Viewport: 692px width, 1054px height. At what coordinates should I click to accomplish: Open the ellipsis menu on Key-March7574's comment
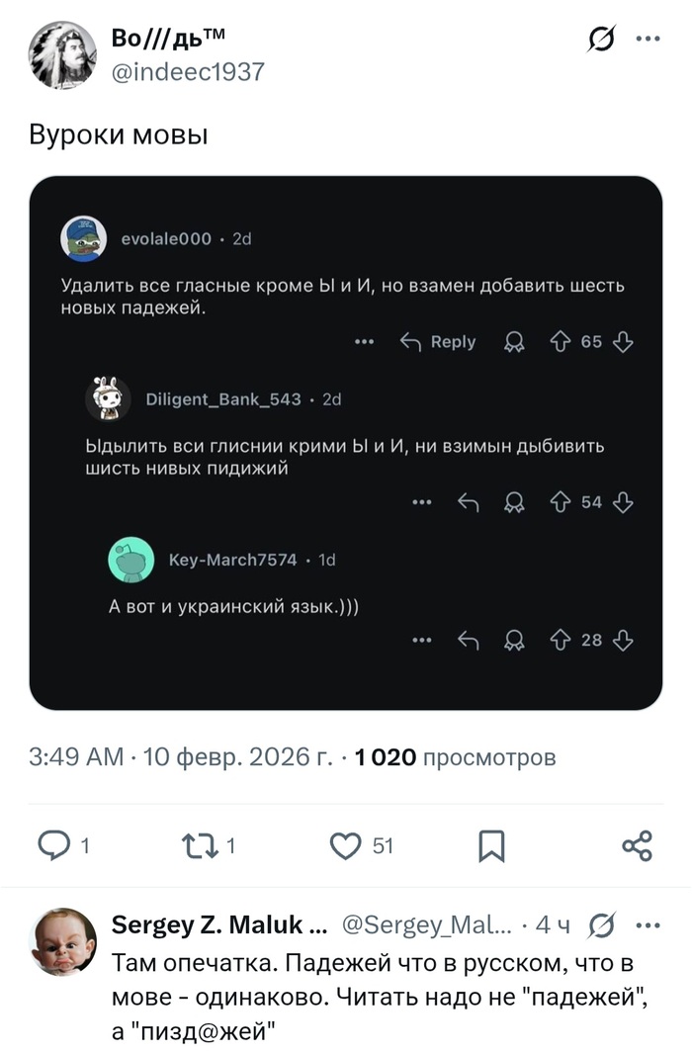(x=422, y=640)
